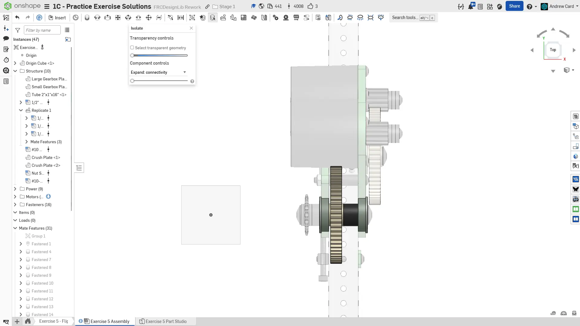
Task: Click the notifications bell icon
Action: click(x=471, y=6)
